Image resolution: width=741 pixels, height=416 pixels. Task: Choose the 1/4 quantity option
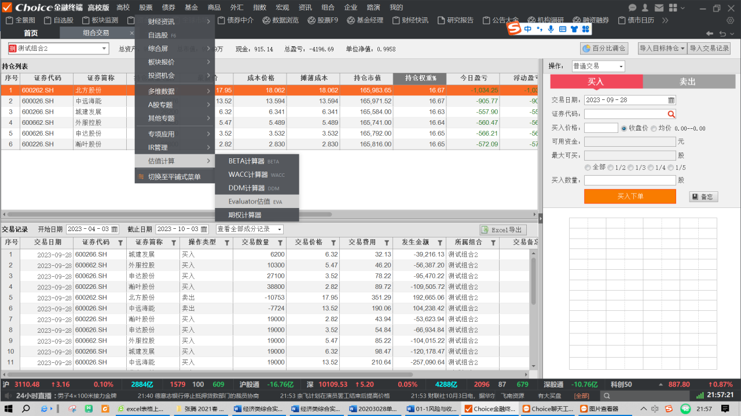650,168
